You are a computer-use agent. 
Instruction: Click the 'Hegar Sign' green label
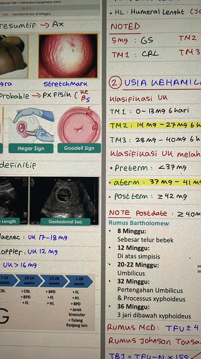pyautogui.click(x=31, y=148)
